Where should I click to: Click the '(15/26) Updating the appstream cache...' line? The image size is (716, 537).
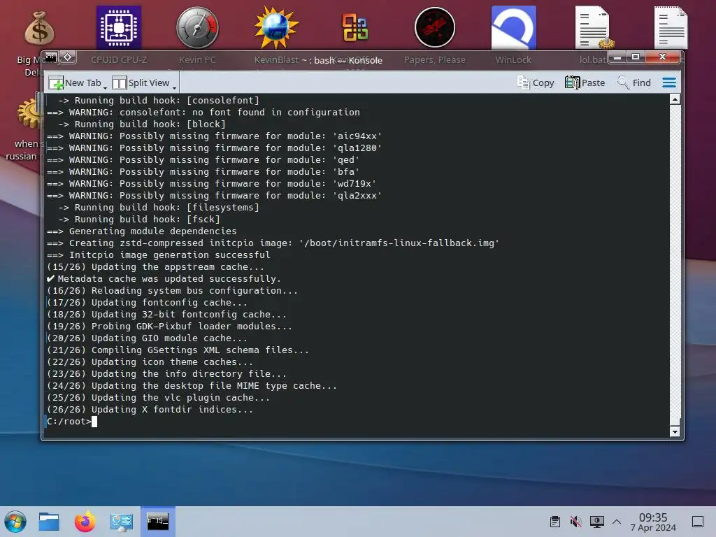[155, 266]
